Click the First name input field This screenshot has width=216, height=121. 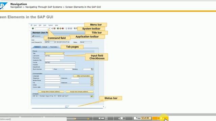point(54,58)
